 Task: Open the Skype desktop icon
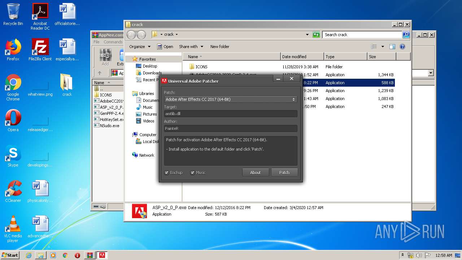pyautogui.click(x=13, y=156)
